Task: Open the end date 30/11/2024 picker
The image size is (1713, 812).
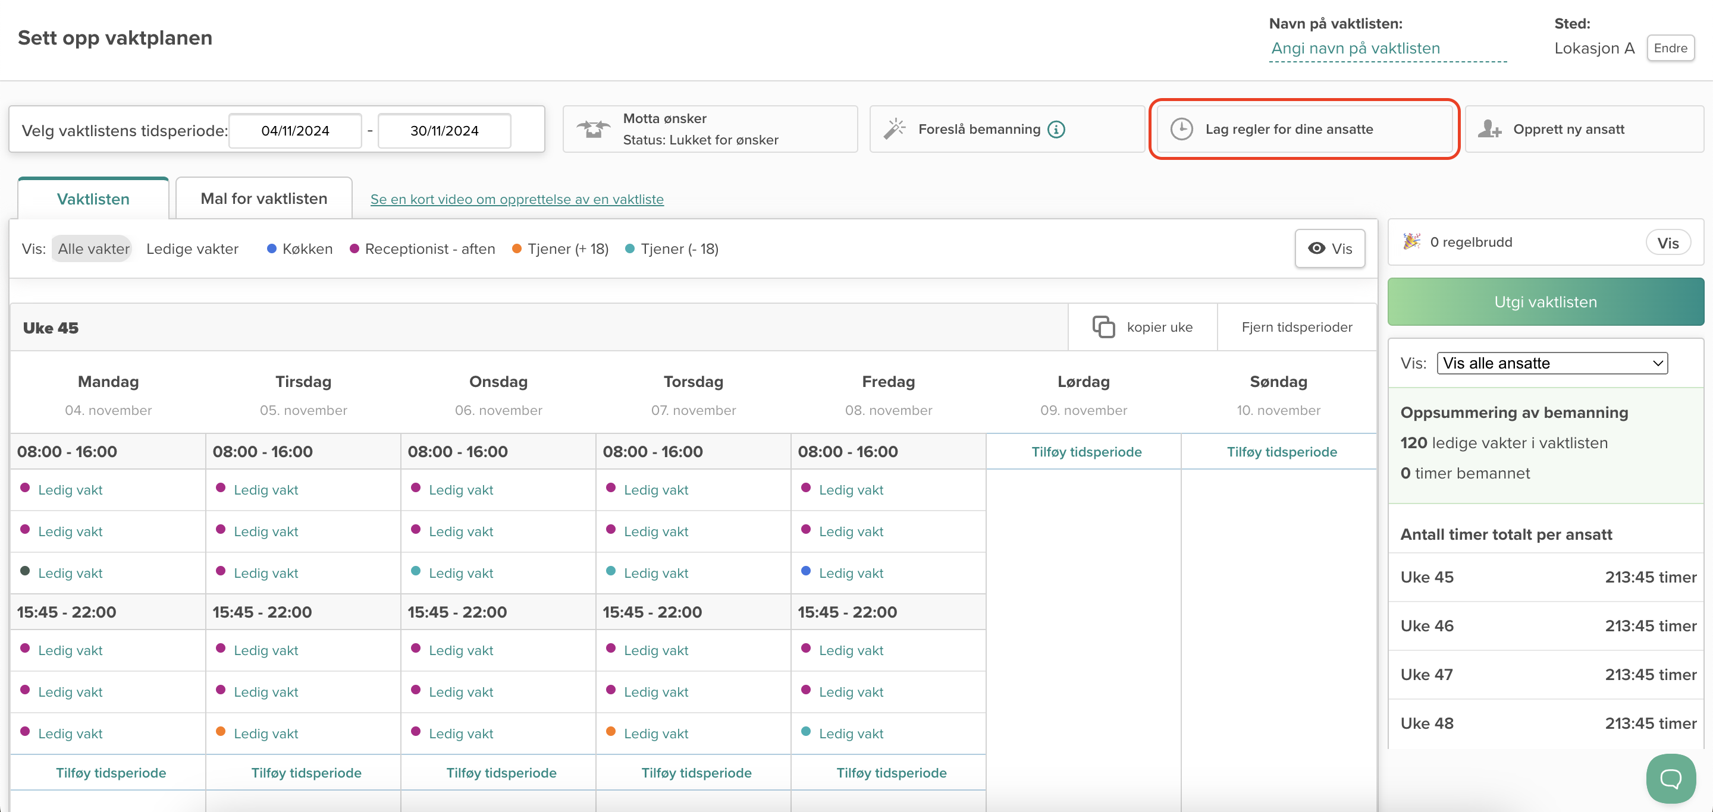Action: click(x=444, y=131)
